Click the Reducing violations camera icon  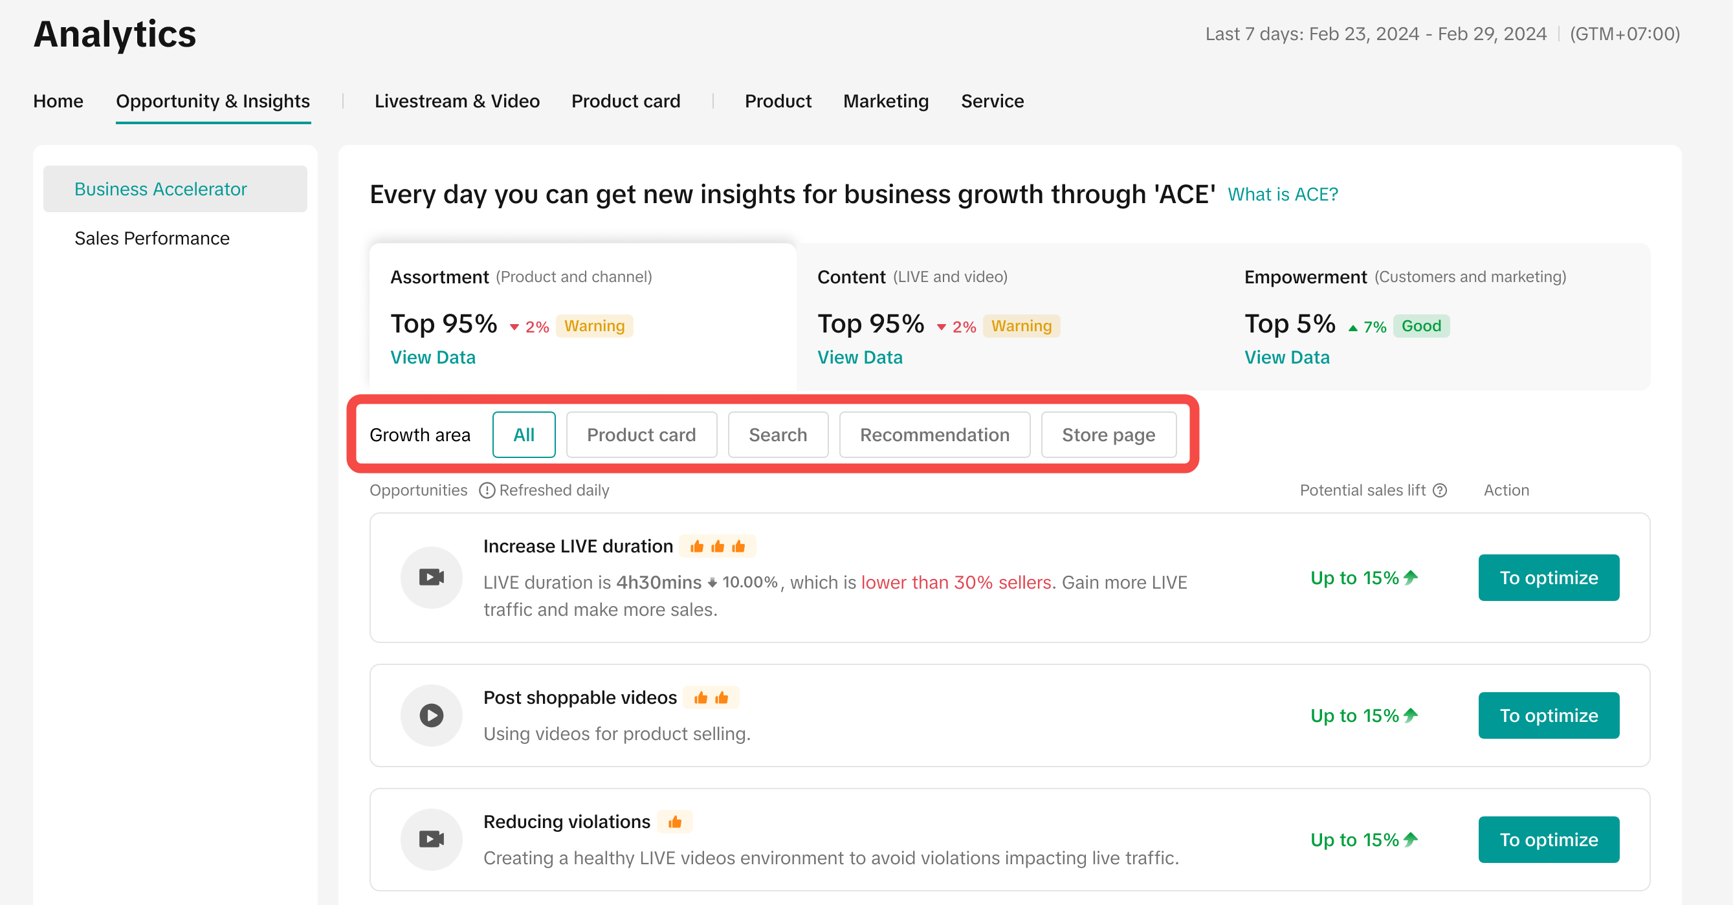[431, 838]
